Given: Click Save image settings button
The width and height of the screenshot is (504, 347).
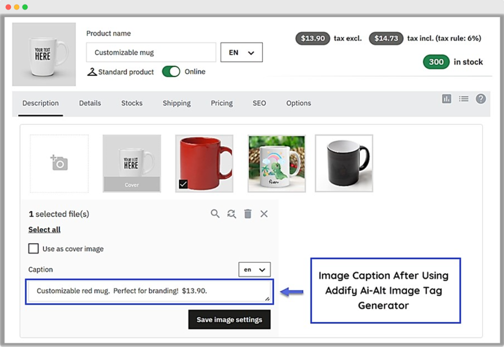Looking at the screenshot, I should [x=229, y=319].
